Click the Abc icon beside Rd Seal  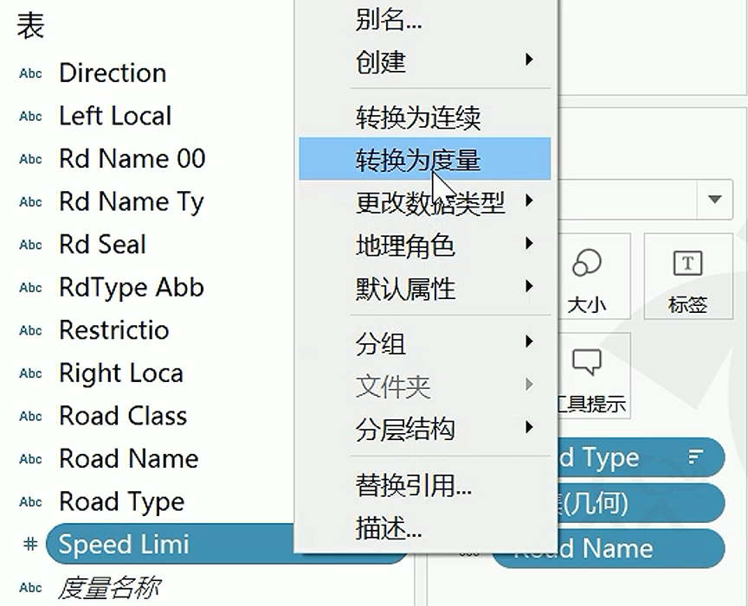coord(30,245)
